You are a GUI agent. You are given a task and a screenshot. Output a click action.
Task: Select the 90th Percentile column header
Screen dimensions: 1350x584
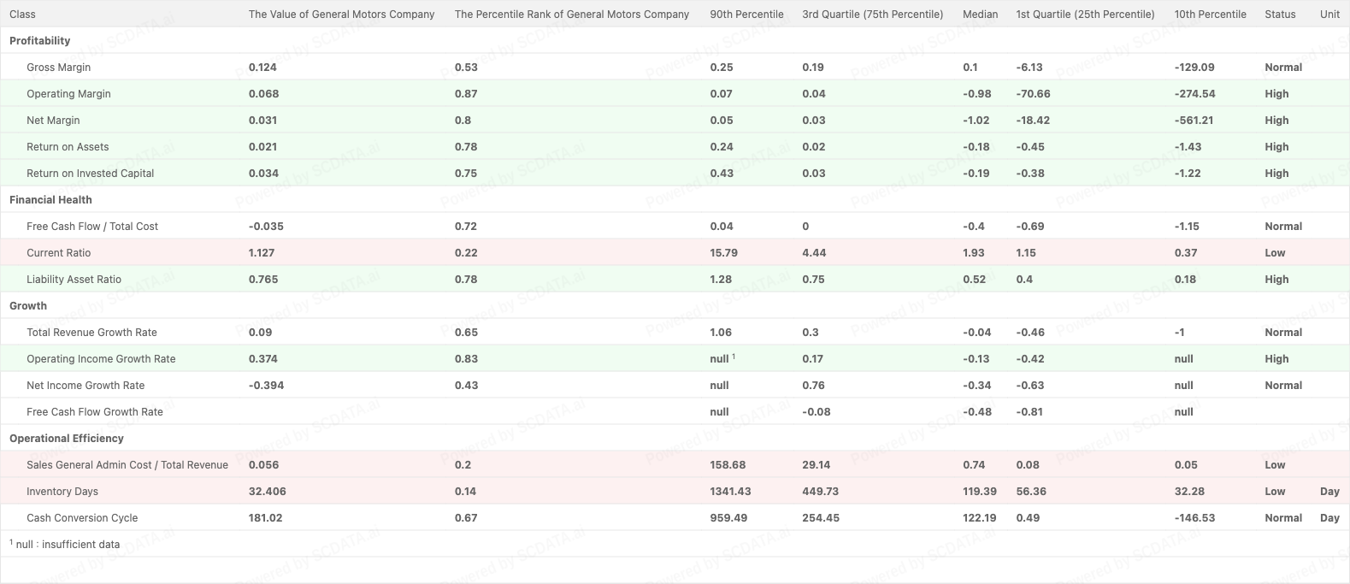(746, 14)
